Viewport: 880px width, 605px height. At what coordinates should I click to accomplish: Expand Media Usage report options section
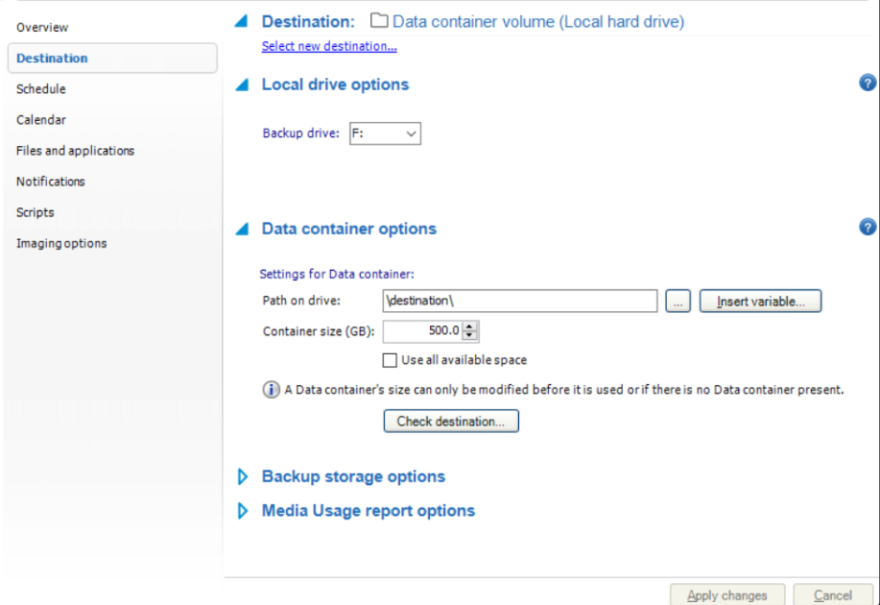(x=243, y=511)
